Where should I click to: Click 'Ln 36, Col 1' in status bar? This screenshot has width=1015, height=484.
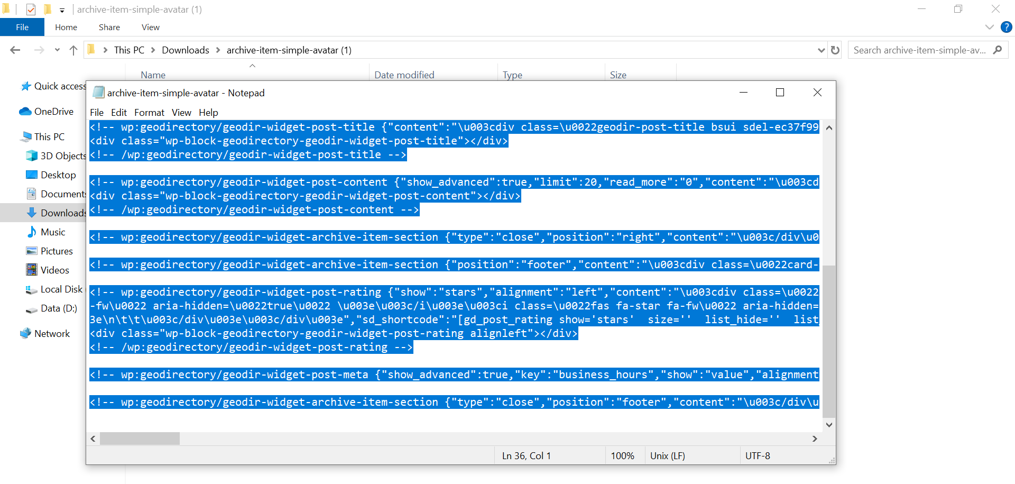tap(527, 456)
